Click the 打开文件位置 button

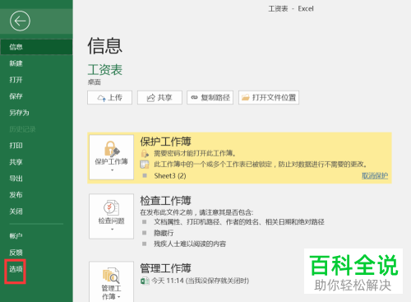point(269,97)
